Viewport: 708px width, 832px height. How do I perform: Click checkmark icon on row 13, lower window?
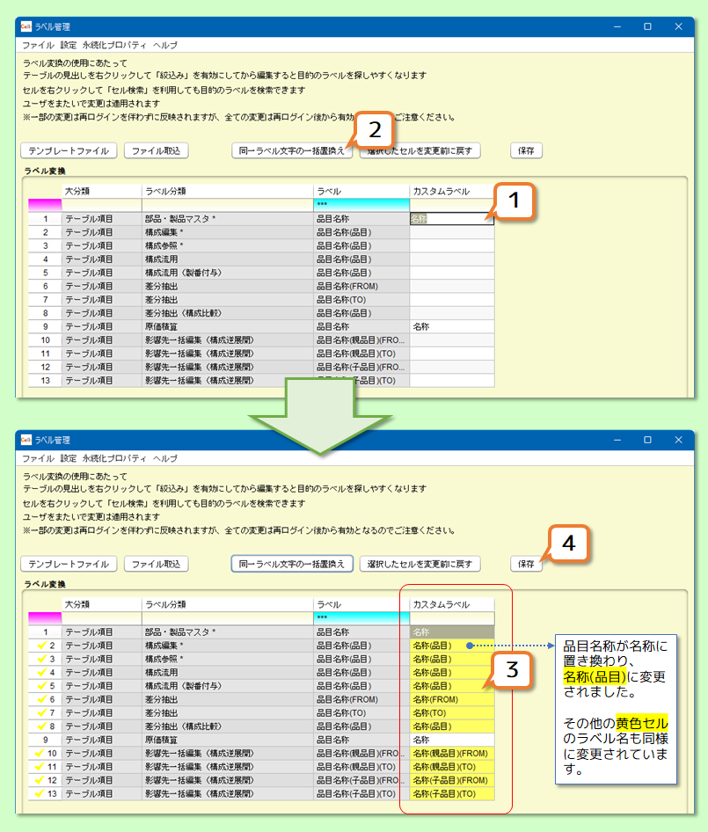(40, 794)
